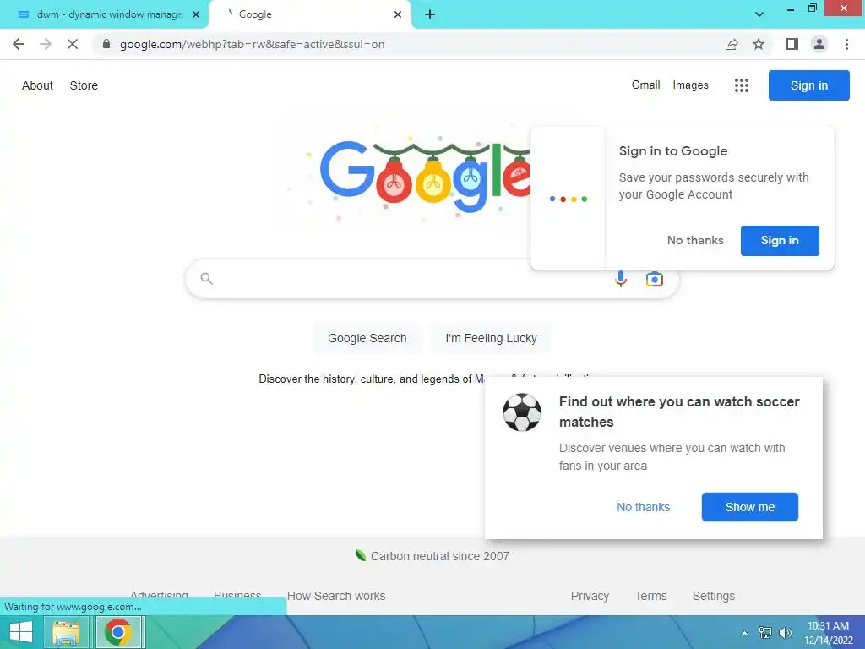Open the Terms footer link
865x649 pixels.
pyautogui.click(x=650, y=596)
